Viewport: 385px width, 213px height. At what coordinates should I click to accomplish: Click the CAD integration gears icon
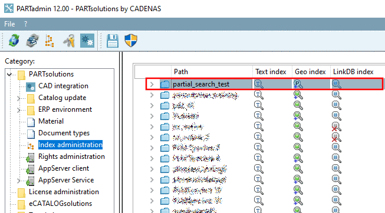click(31, 86)
